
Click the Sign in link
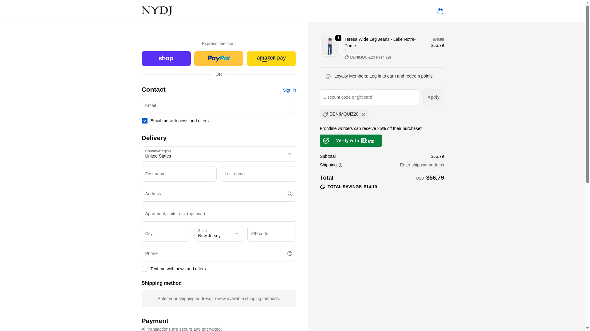pos(289,90)
